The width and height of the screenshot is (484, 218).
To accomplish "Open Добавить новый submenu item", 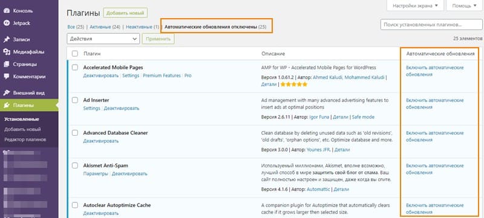I will 22,129.
